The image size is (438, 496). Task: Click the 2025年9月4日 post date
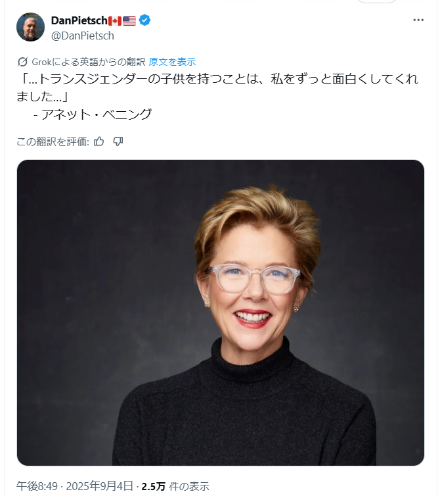pyautogui.click(x=99, y=486)
